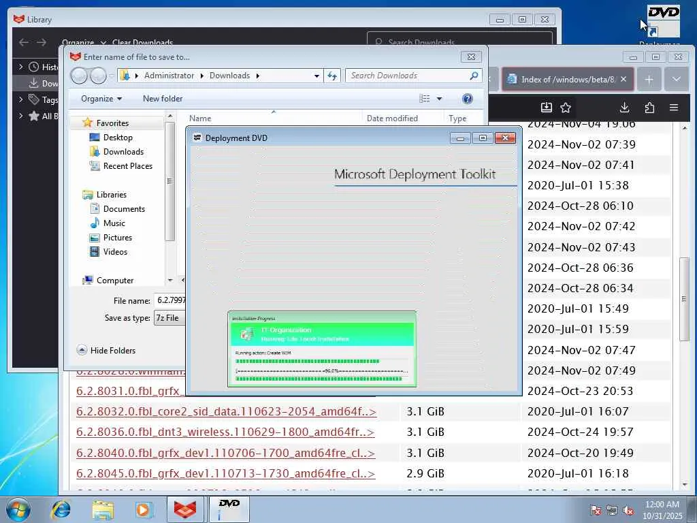
Task: Click the network tray icon
Action: (x=612, y=511)
